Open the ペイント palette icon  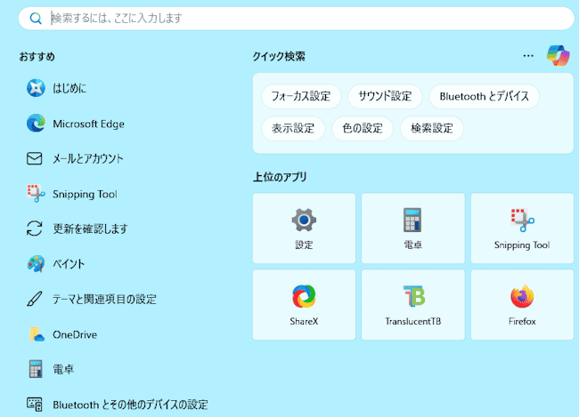tap(36, 263)
